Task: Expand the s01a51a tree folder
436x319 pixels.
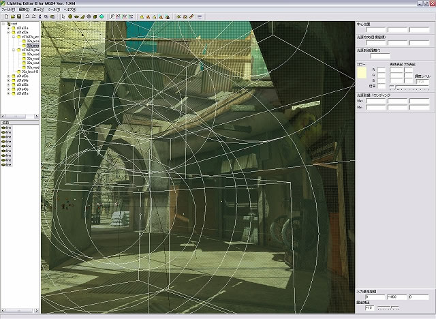Action: point(8,93)
